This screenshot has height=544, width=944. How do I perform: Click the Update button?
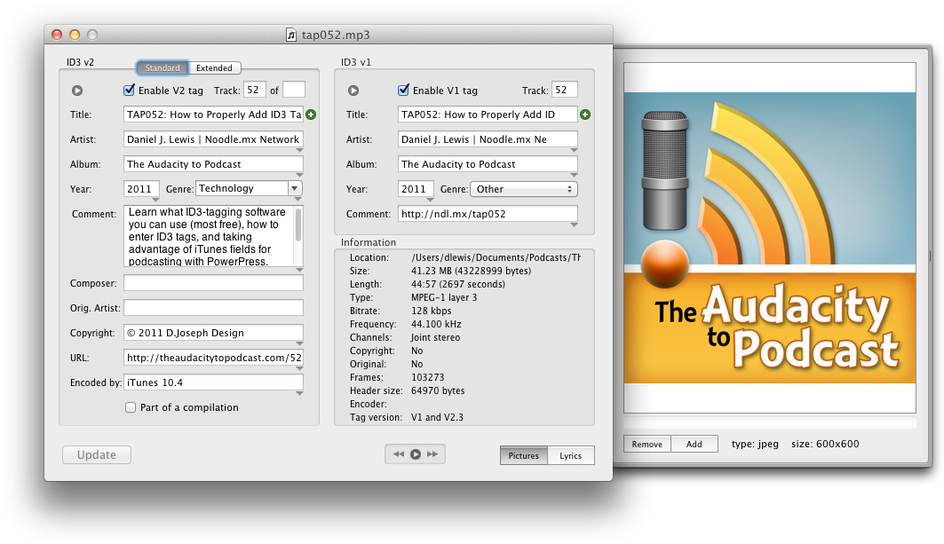pos(97,455)
